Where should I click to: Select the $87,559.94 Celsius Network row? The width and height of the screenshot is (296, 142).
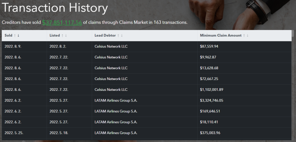click(147, 46)
